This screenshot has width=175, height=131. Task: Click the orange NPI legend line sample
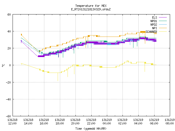(x=163, y=28)
